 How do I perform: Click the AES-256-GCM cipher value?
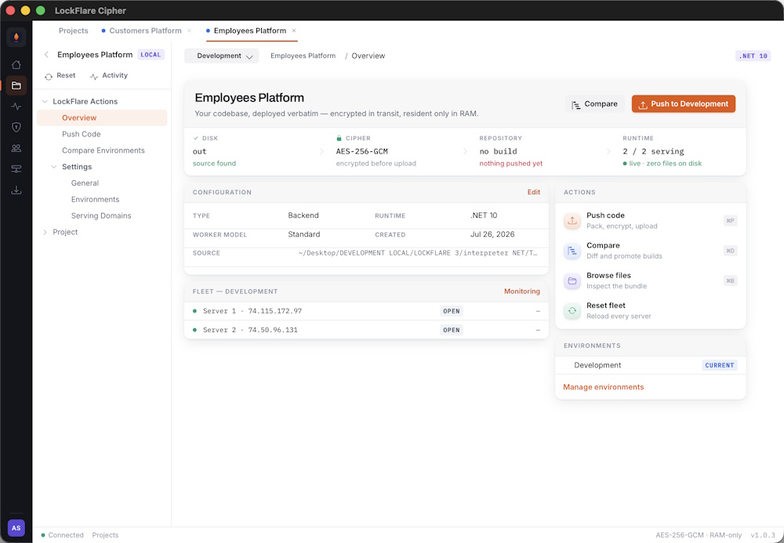pyautogui.click(x=361, y=151)
